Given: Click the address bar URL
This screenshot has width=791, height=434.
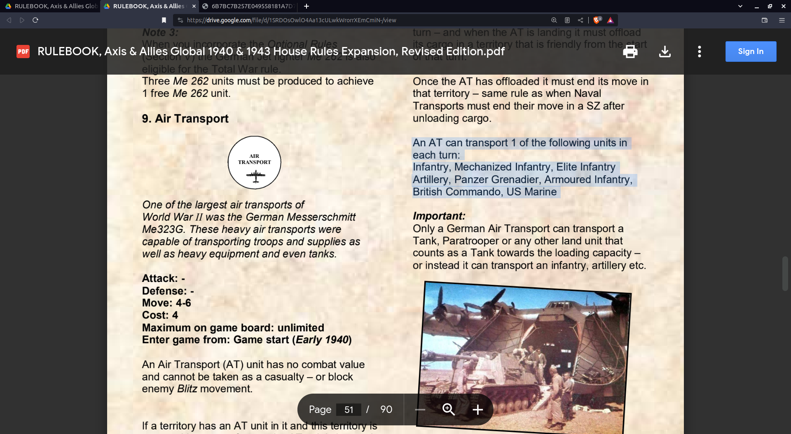Looking at the screenshot, I should [x=291, y=20].
